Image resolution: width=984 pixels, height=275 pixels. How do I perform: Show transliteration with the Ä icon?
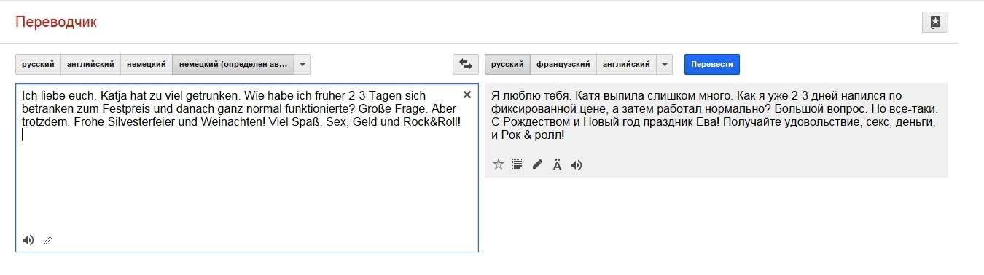[x=557, y=164]
